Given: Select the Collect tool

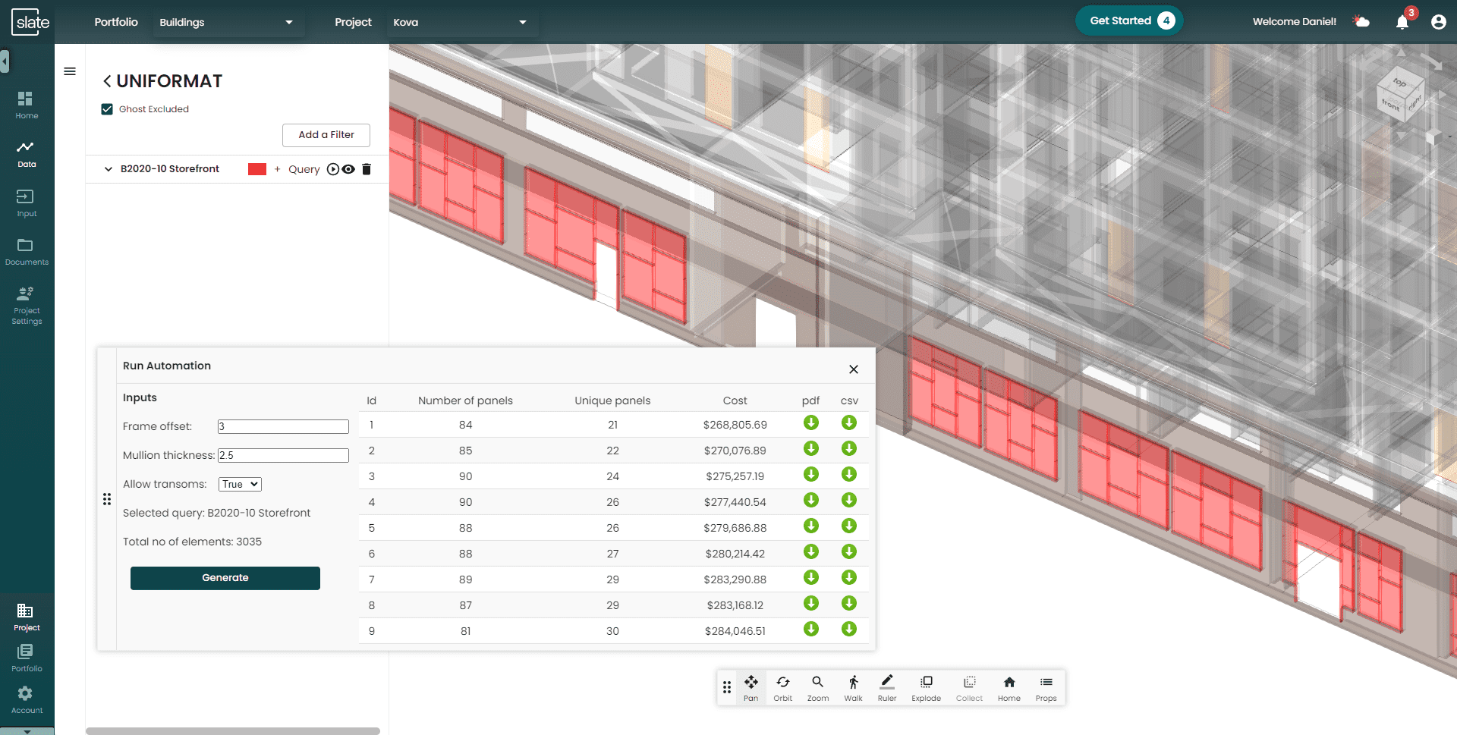Looking at the screenshot, I should [969, 687].
